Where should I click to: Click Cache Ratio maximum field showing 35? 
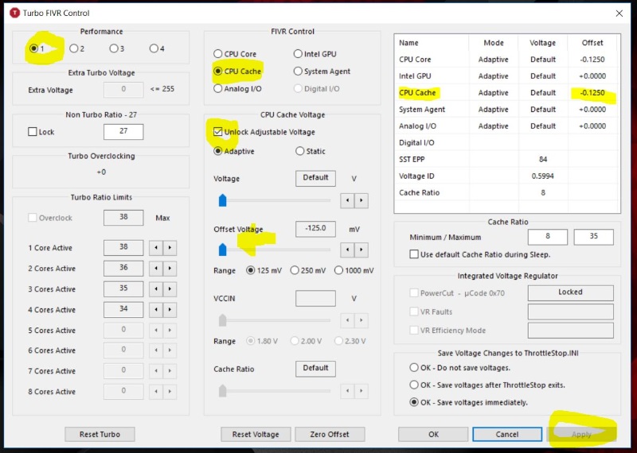(x=593, y=237)
